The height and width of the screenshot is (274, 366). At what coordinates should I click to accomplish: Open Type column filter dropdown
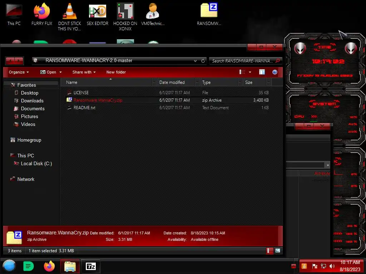point(240,82)
